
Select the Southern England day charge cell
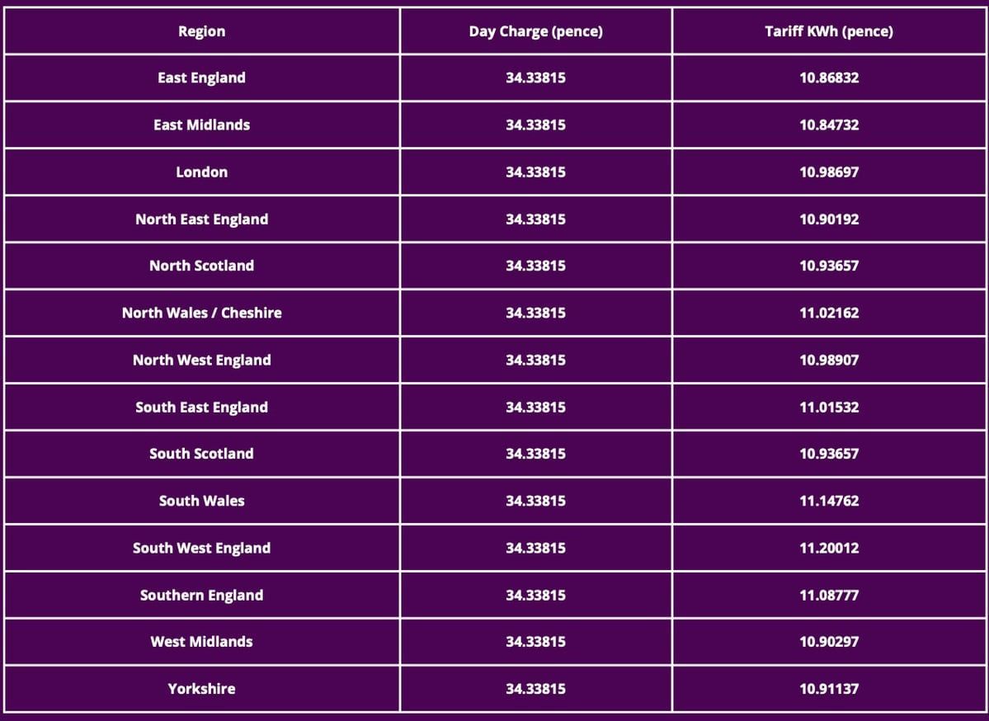tap(535, 595)
